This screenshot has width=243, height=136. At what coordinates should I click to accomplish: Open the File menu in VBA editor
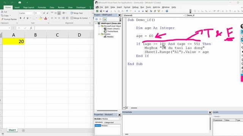tap(101, 7)
